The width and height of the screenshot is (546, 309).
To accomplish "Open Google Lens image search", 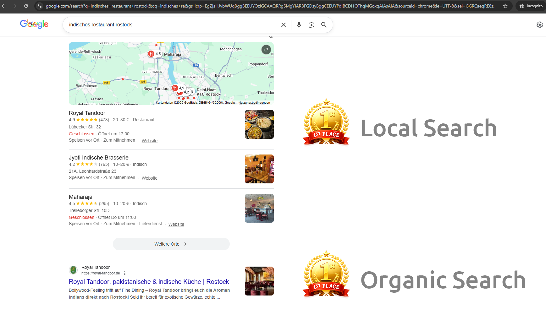I will 312,25.
